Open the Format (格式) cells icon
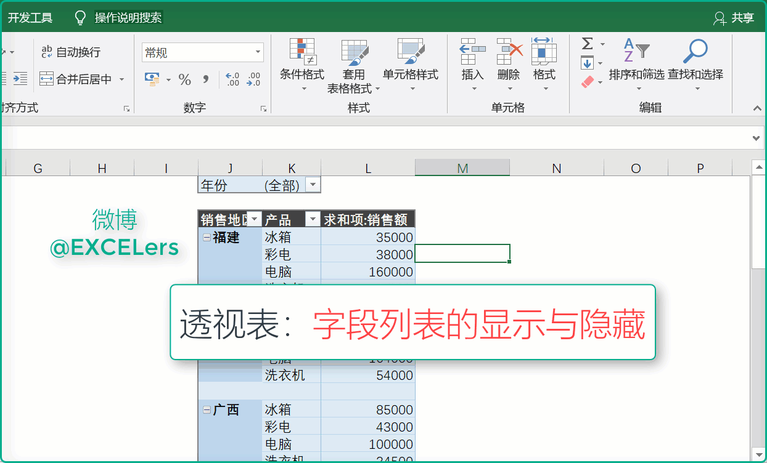 [x=544, y=52]
